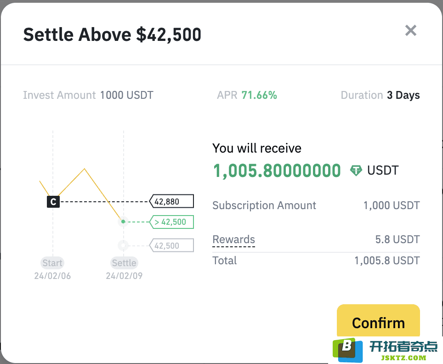Click the Total 1,005.8 USDT row

pos(316,261)
